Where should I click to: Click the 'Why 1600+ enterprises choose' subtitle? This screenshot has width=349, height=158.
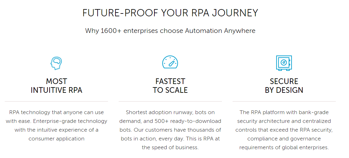[x=134, y=31]
